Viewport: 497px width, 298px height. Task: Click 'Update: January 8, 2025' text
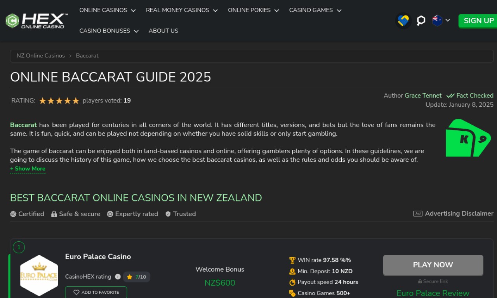(459, 105)
